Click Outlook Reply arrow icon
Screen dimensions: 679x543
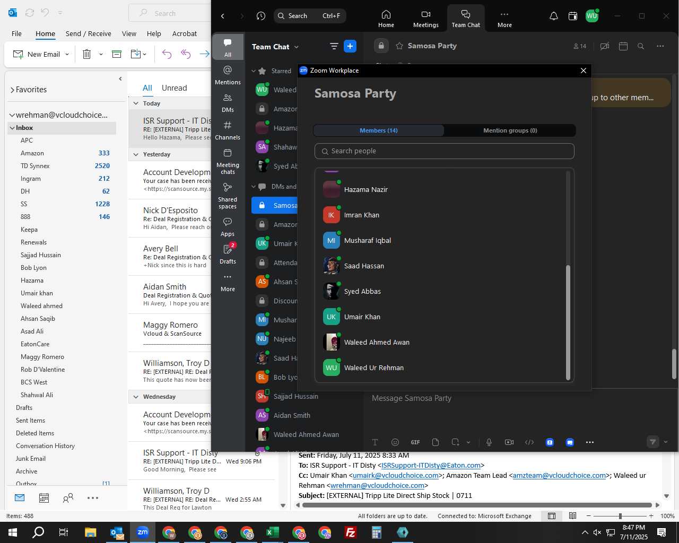tap(167, 54)
